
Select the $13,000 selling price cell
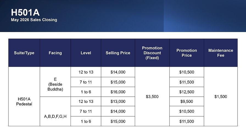click(118, 101)
